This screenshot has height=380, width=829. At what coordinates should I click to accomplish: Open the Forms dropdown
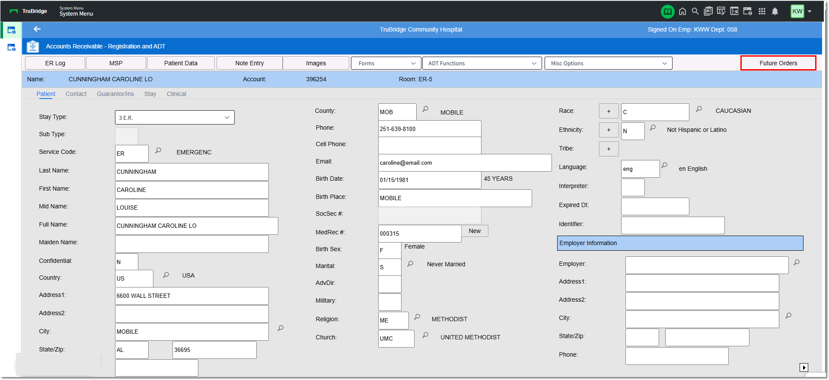point(386,63)
